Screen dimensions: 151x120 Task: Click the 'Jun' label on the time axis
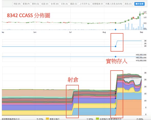[x=35, y=32]
